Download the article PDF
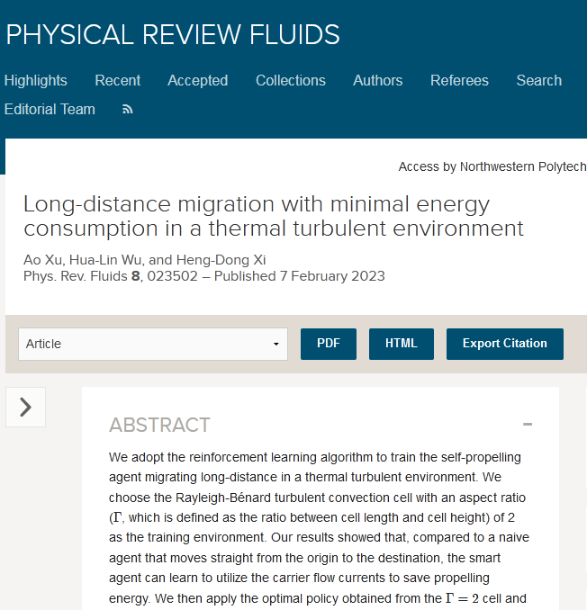Viewport: 587px width, 610px height. click(x=329, y=344)
